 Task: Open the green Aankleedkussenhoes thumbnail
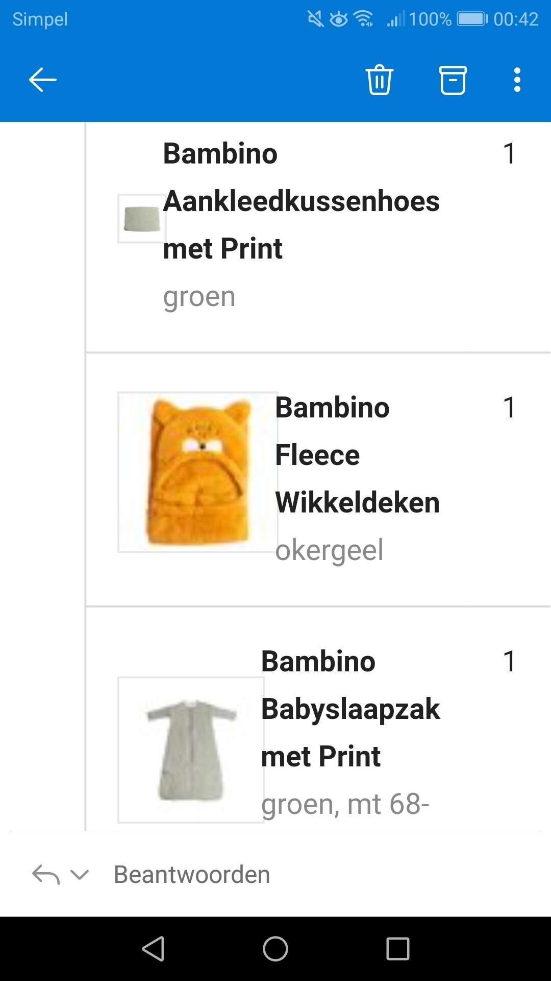click(142, 219)
